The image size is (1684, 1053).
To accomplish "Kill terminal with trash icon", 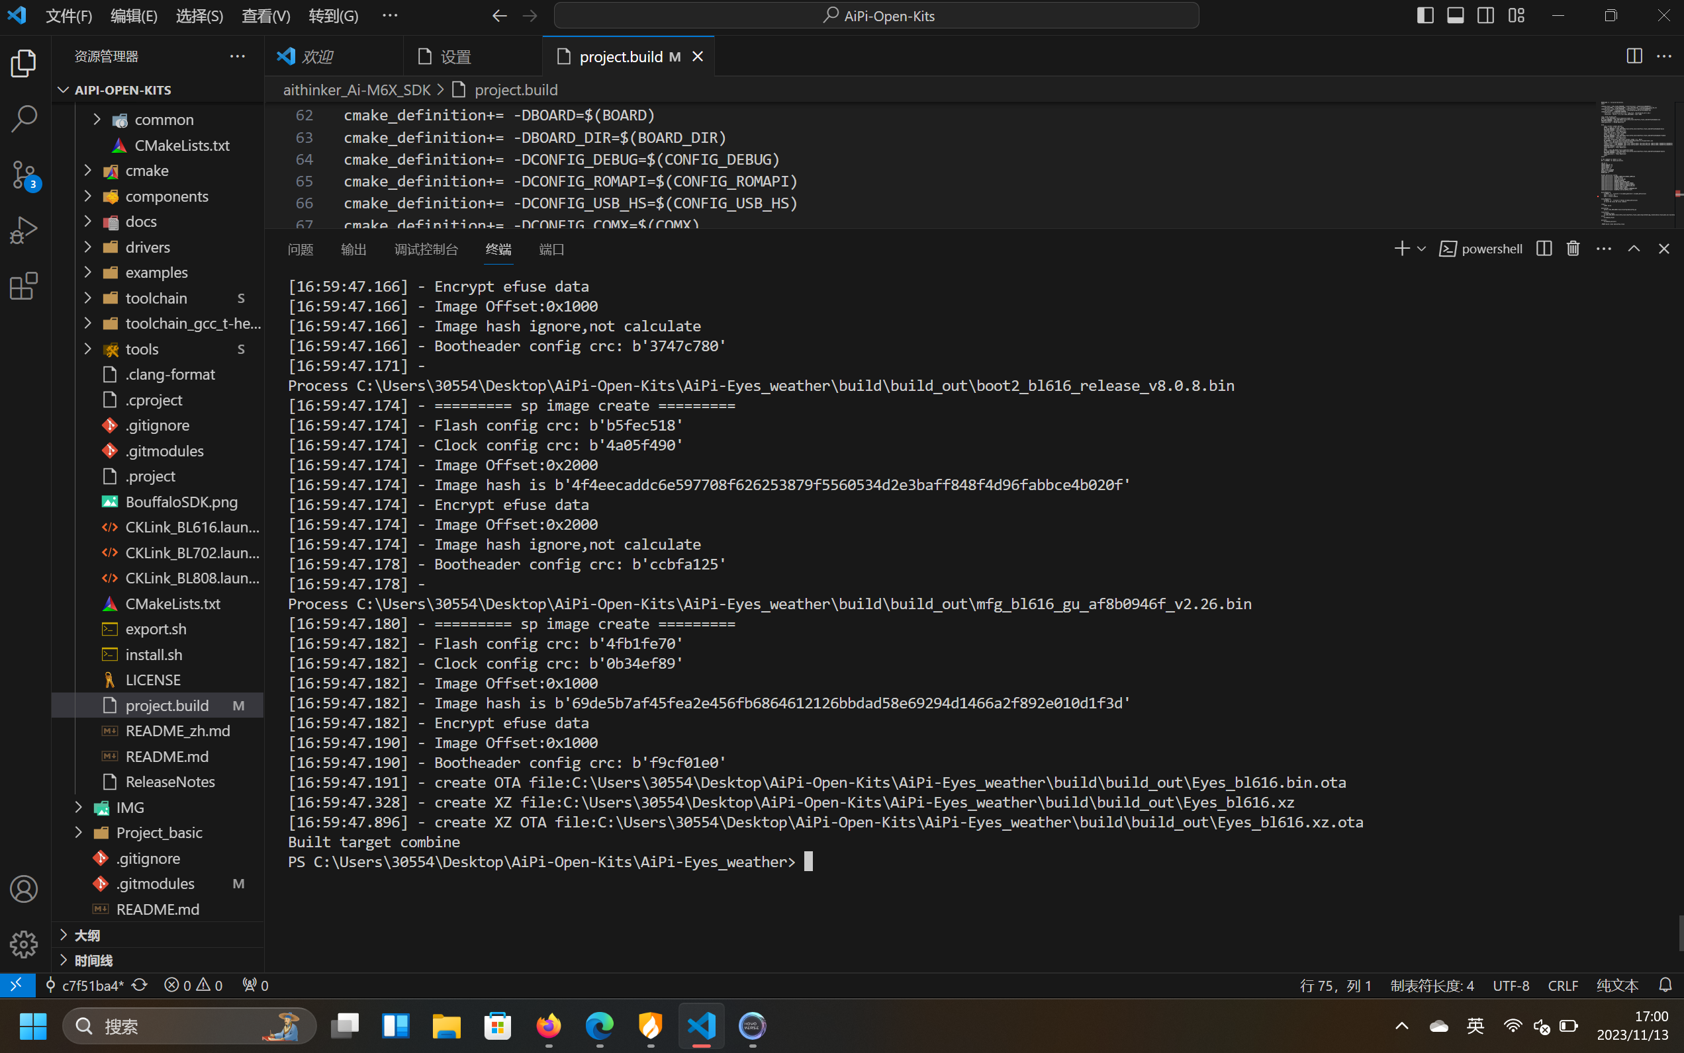I will 1573,249.
